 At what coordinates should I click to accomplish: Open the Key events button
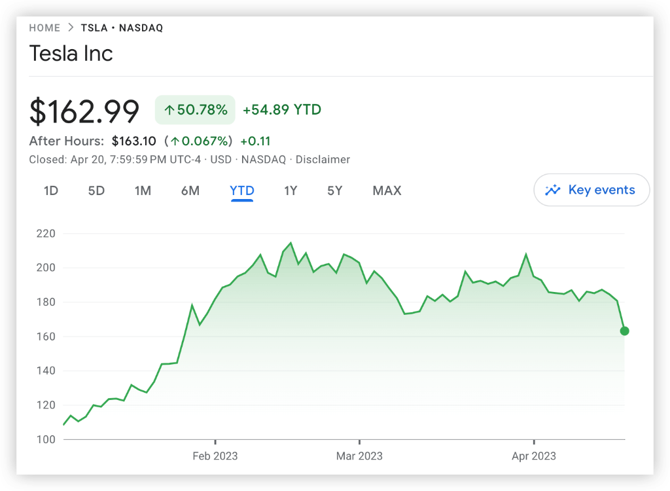coord(591,191)
